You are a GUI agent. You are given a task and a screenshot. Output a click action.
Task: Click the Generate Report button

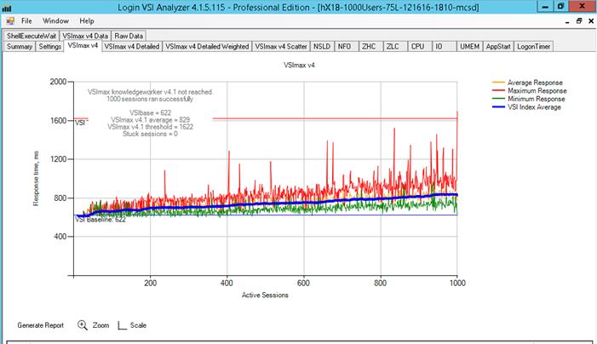tap(40, 325)
